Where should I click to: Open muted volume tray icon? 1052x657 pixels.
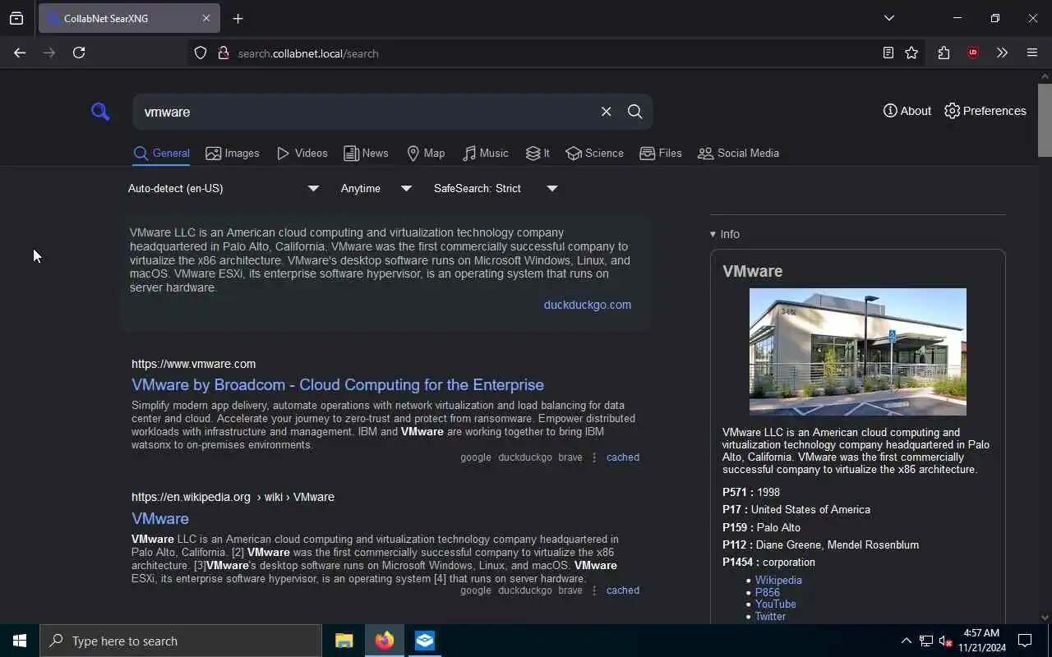(946, 641)
